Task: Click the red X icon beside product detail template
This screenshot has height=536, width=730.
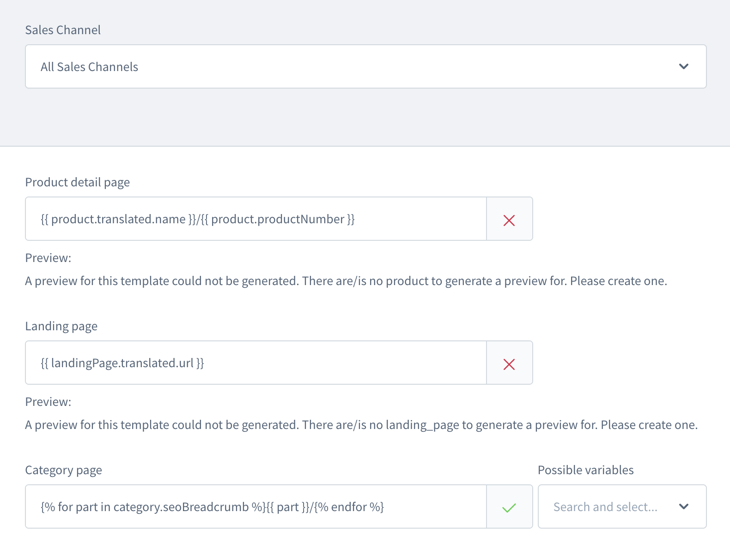Action: [x=509, y=220]
